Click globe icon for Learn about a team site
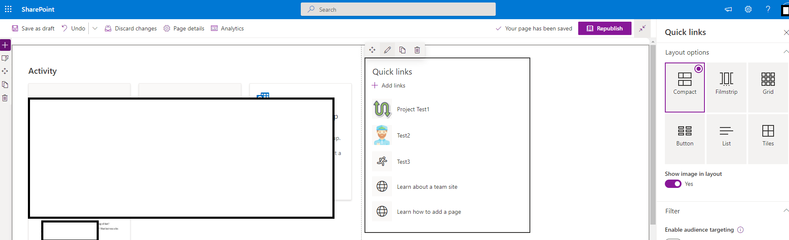This screenshot has width=789, height=240. click(382, 186)
